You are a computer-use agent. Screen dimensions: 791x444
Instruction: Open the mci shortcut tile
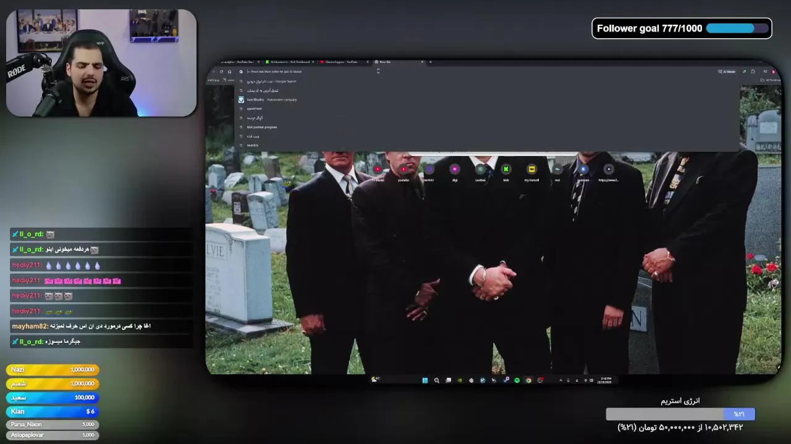click(x=557, y=172)
